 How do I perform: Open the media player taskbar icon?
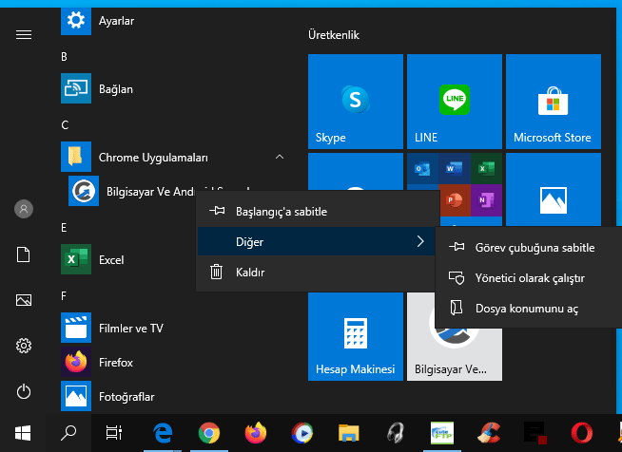coord(301,433)
